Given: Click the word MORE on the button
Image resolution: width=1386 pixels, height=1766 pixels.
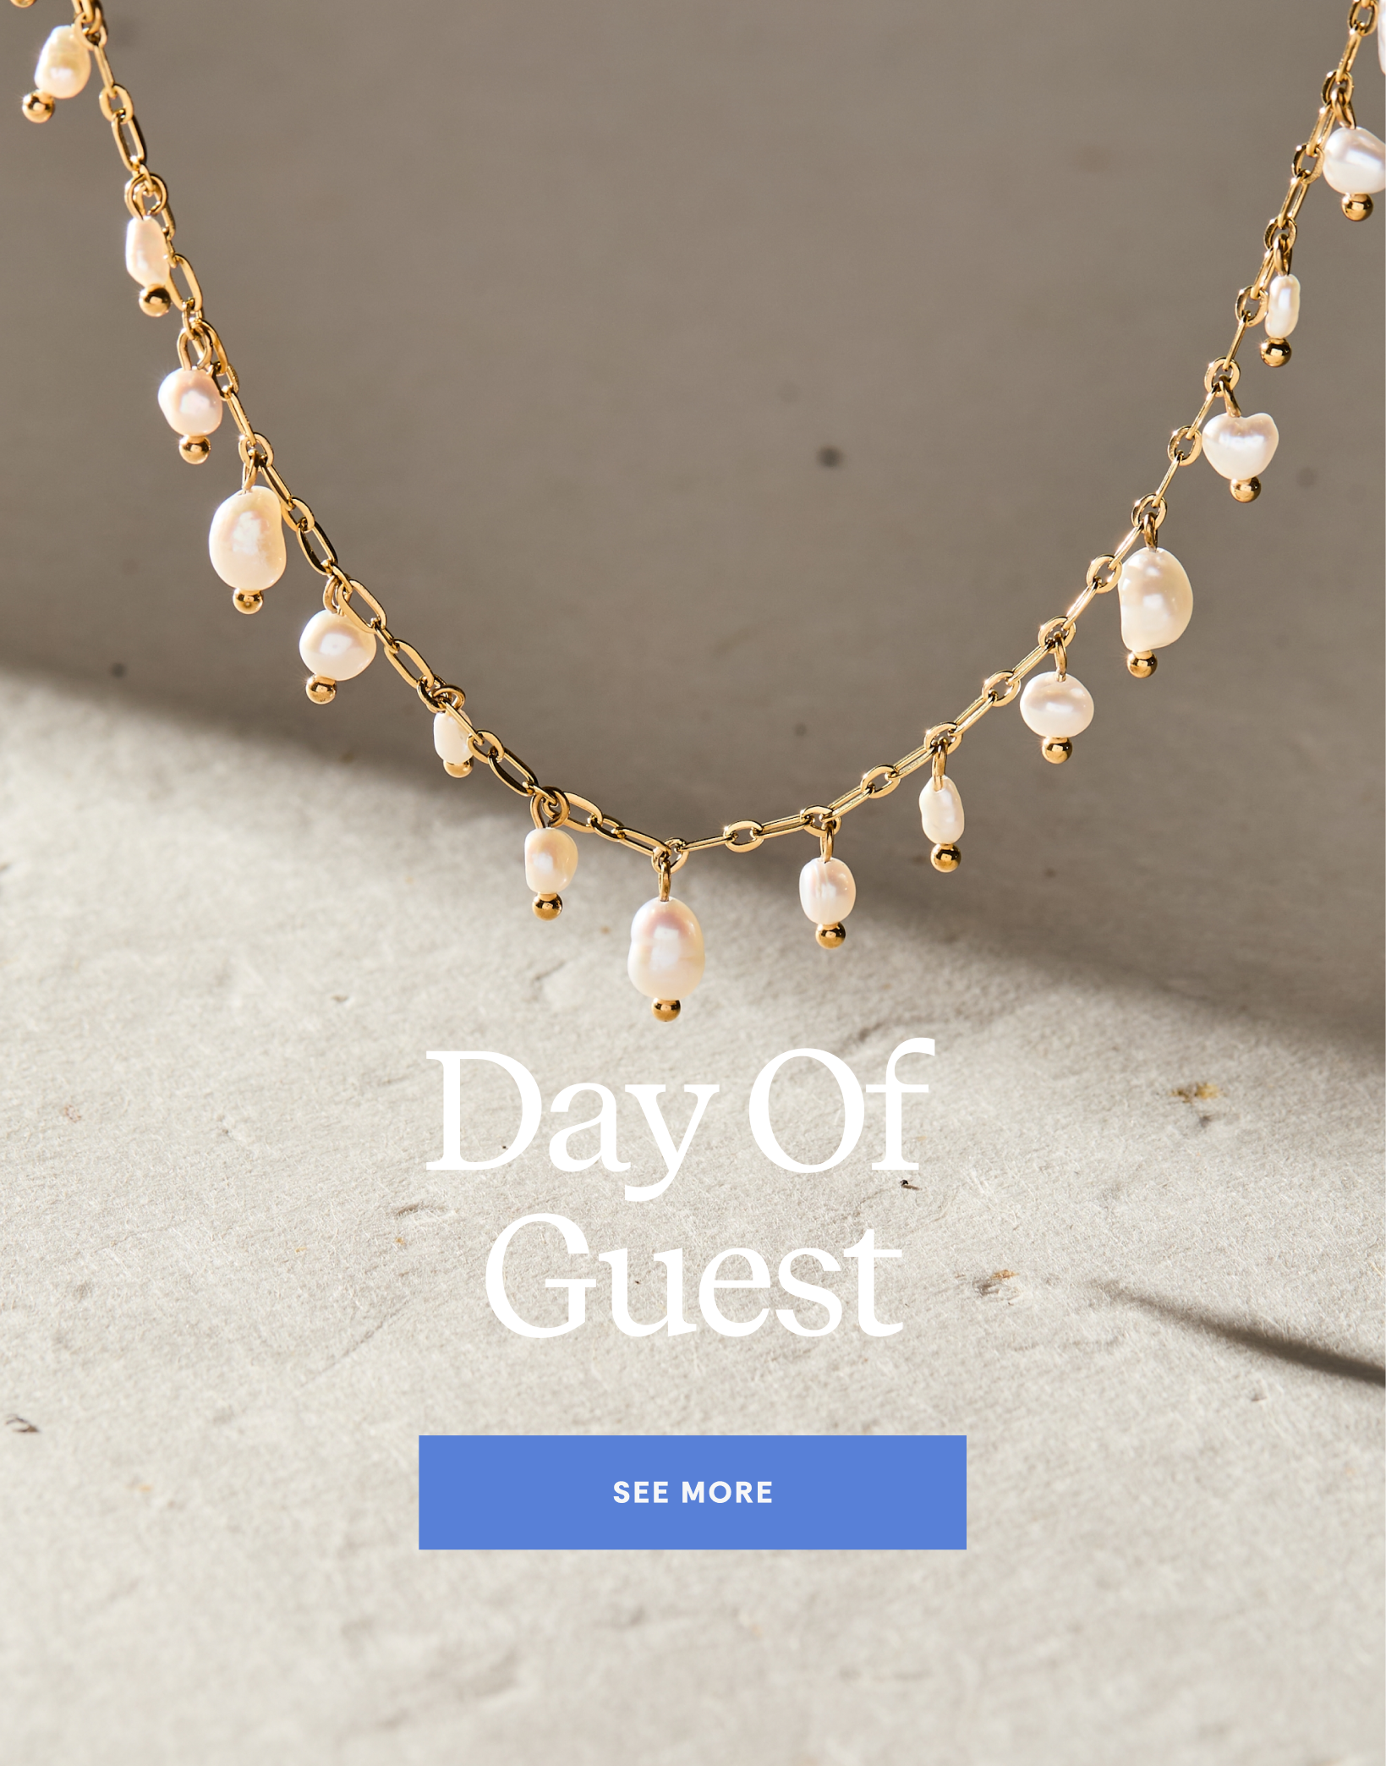Looking at the screenshot, I should [x=727, y=1493].
